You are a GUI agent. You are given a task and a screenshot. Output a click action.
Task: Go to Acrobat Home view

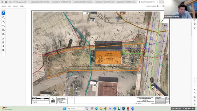[x=6, y=2]
